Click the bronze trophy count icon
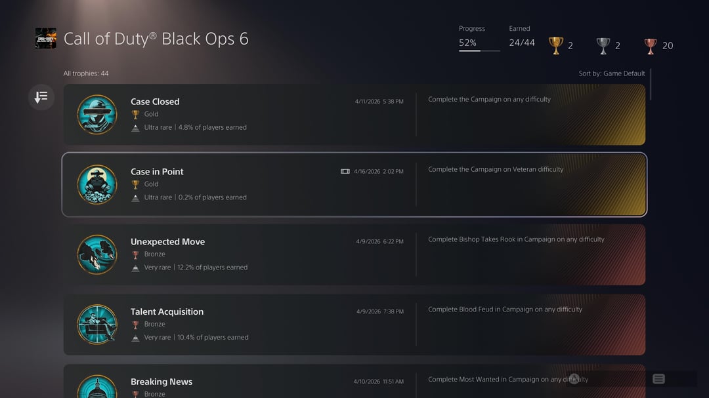The width and height of the screenshot is (709, 398). [650, 45]
